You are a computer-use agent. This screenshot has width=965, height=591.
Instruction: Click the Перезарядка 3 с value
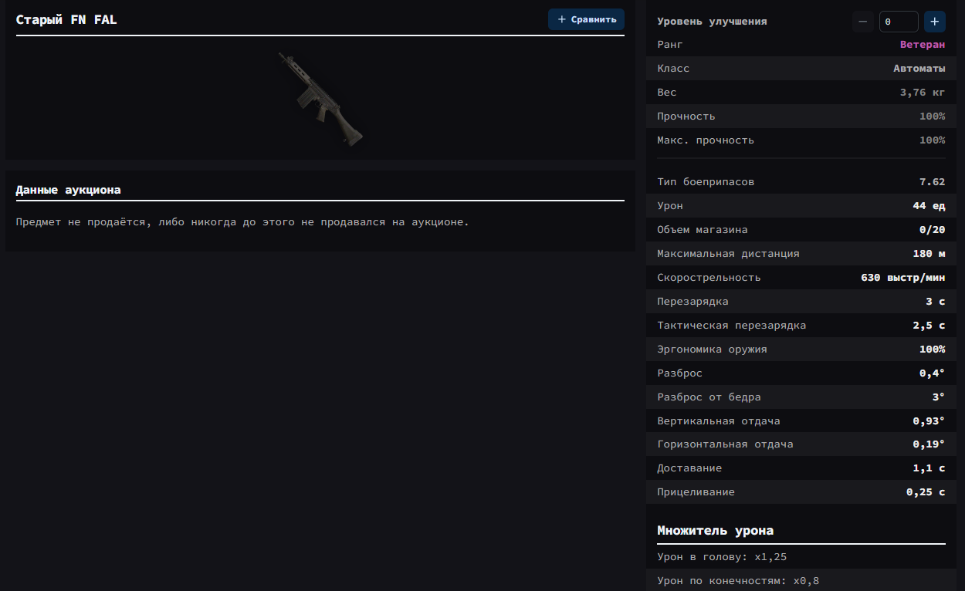click(x=936, y=302)
